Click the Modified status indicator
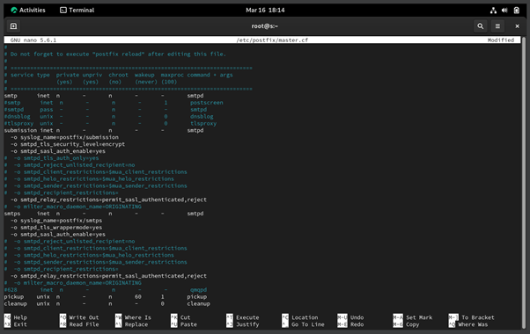This screenshot has width=530, height=334. [501, 40]
